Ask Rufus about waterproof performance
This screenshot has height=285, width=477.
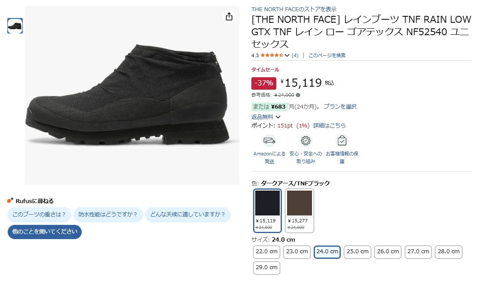click(108, 215)
